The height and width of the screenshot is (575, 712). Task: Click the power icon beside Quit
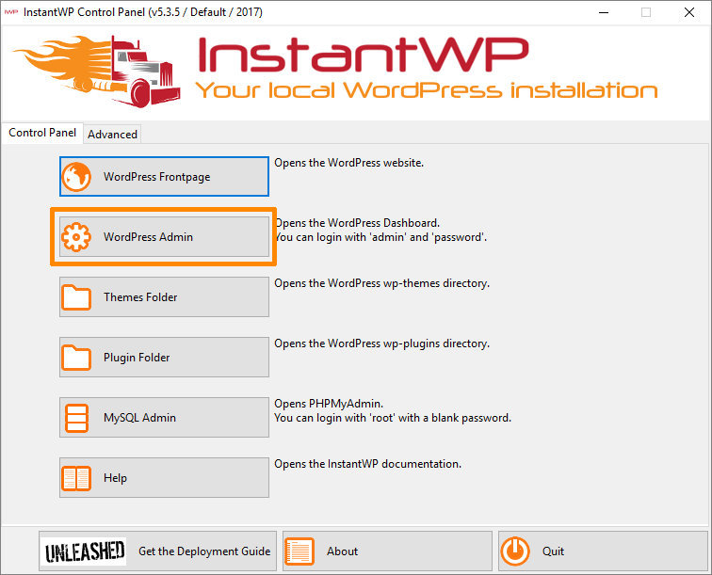point(515,551)
